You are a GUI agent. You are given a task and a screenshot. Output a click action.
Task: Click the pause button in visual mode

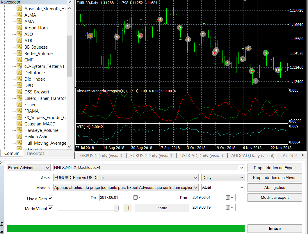coord(128,208)
